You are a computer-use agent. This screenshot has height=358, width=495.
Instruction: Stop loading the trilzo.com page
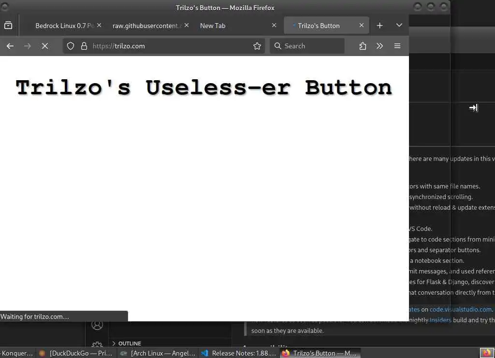(45, 46)
